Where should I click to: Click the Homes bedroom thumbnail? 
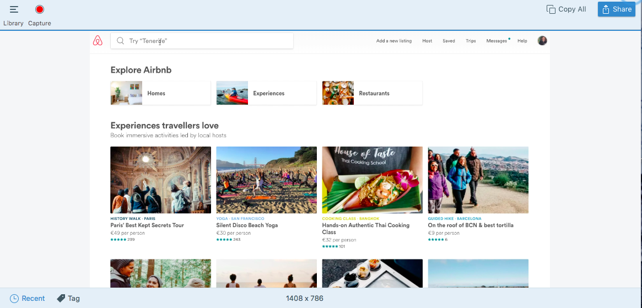click(x=126, y=93)
